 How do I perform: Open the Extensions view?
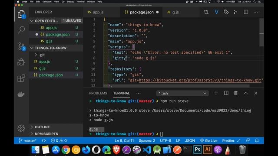click(x=21, y=78)
